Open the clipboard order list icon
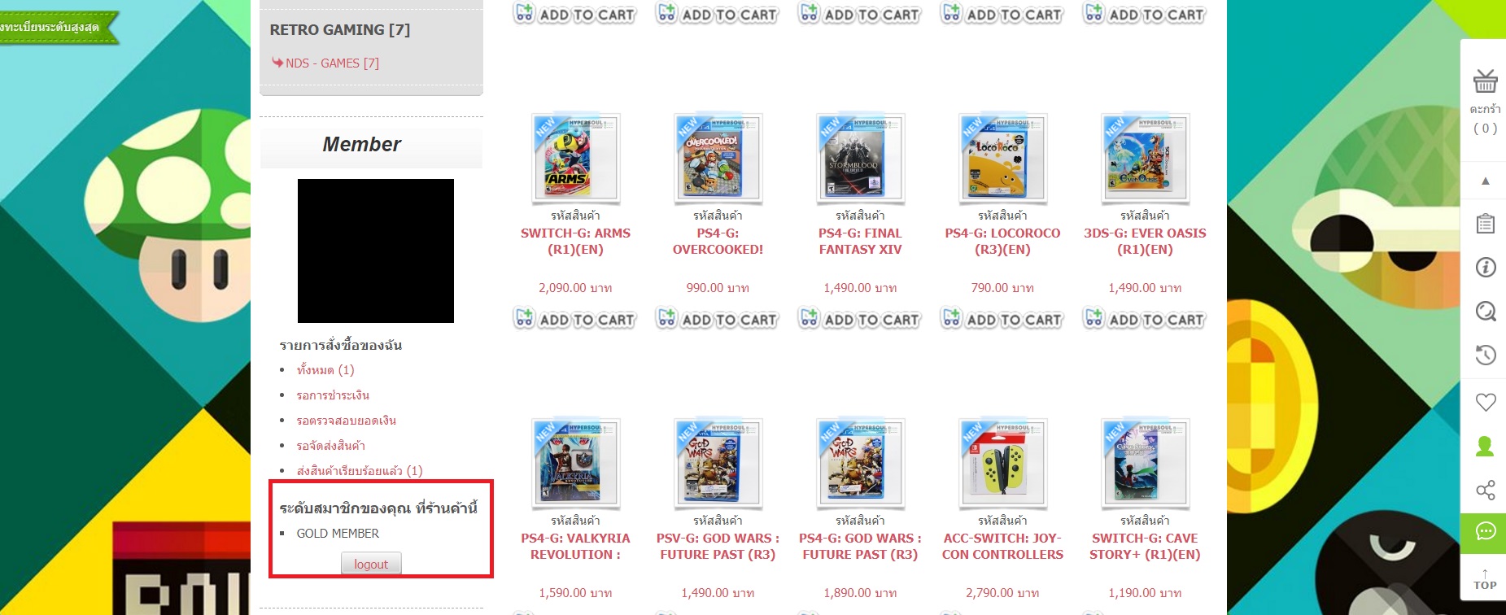 tap(1485, 224)
